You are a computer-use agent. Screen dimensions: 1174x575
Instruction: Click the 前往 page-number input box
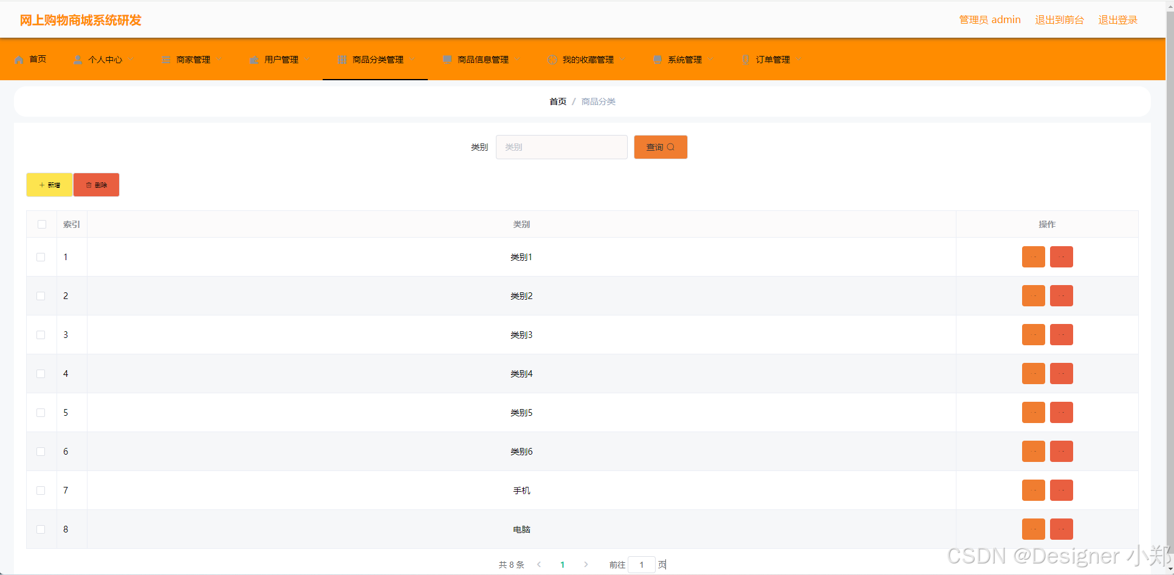pyautogui.click(x=642, y=565)
